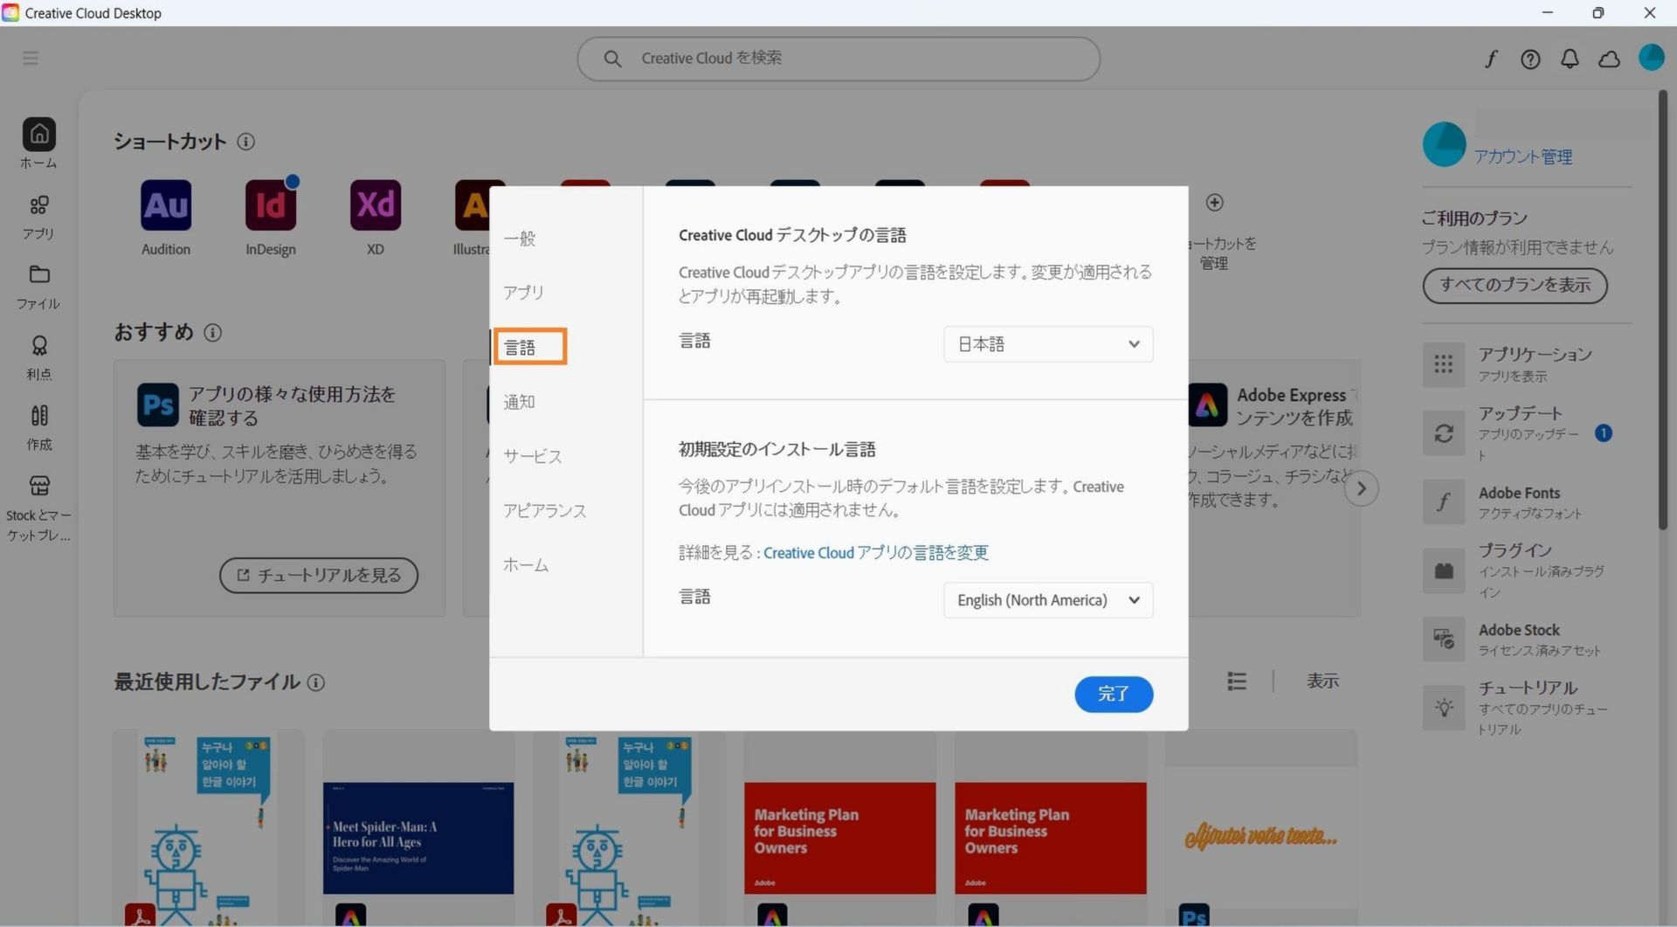Open the Creative Cloud アプリの言語を変更 link
Screen dimensions: 1677x927
[x=876, y=553]
